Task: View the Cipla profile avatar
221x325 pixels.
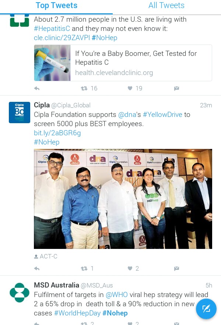Action: pos(20,113)
